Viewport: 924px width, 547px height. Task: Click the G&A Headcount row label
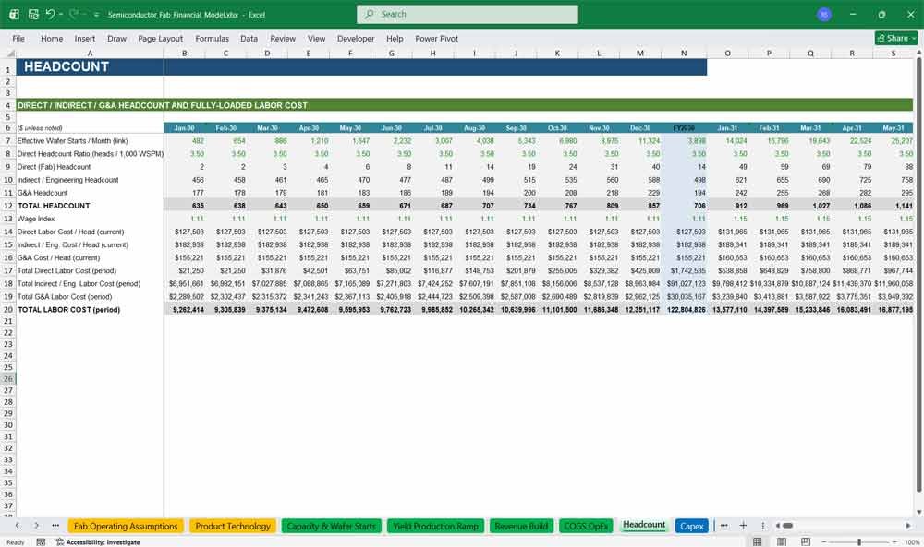point(43,193)
